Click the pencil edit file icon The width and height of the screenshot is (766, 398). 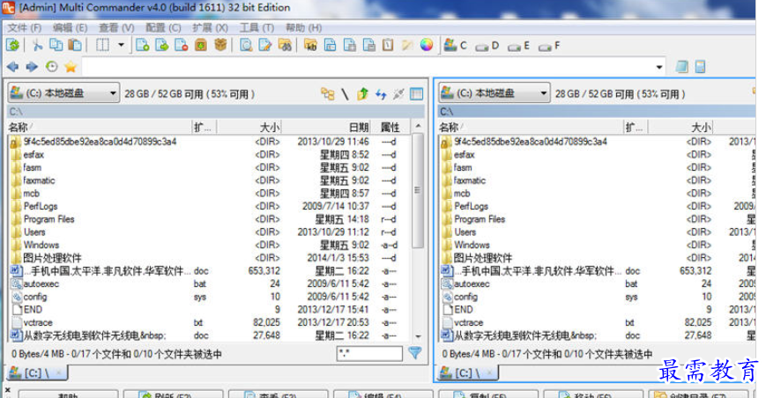click(x=265, y=46)
